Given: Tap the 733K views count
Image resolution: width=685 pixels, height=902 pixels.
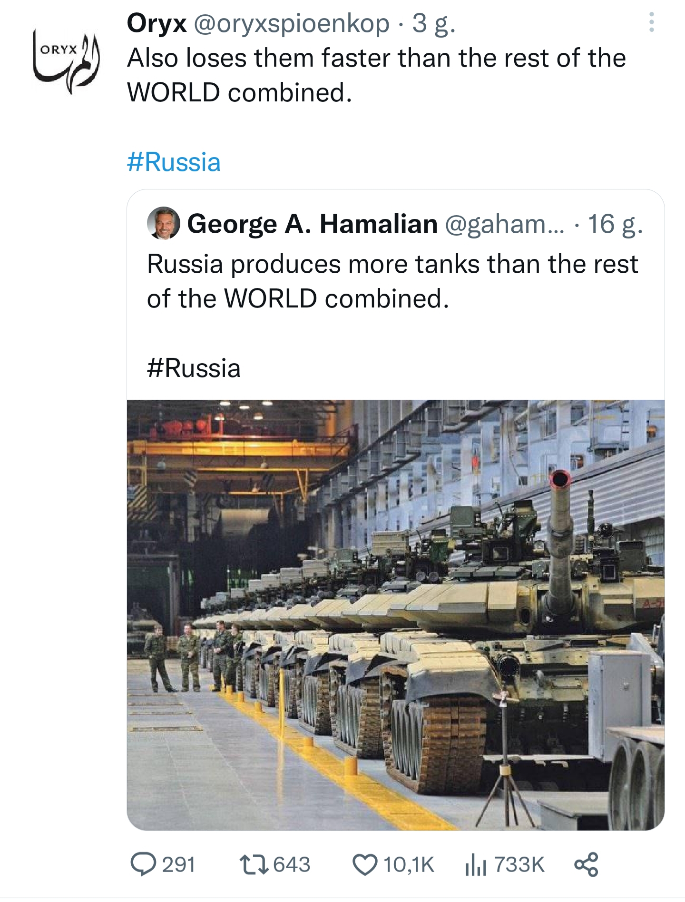Looking at the screenshot, I should click(x=519, y=864).
